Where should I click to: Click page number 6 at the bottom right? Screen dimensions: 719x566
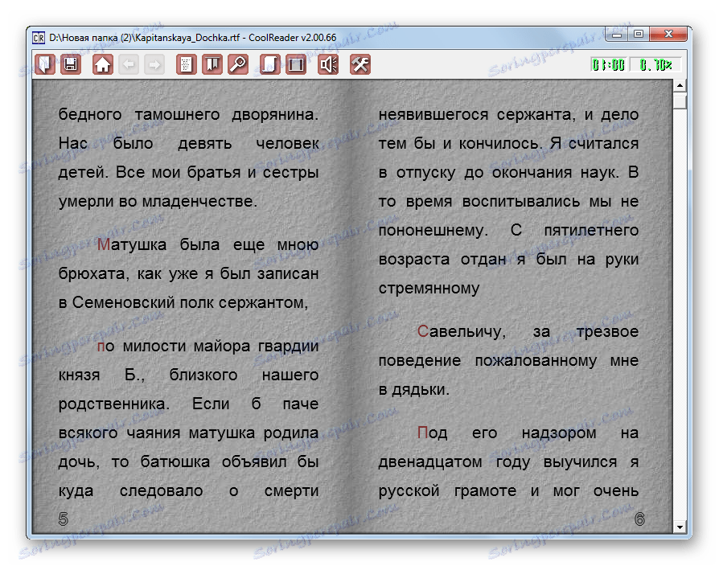pos(639,519)
